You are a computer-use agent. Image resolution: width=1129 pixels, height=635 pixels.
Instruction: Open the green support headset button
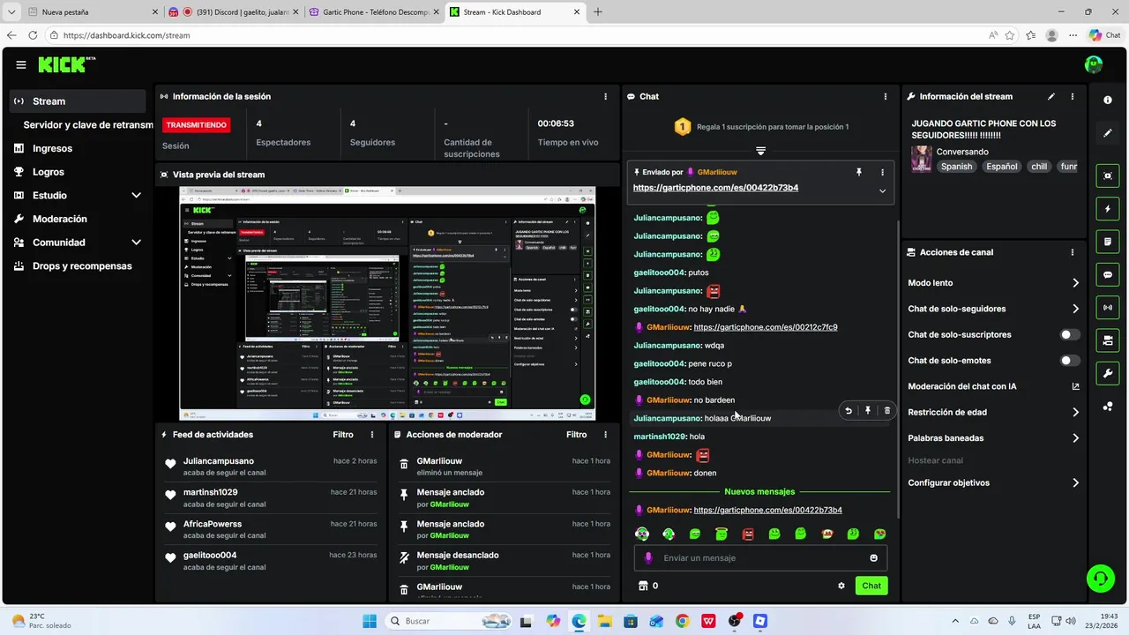click(1100, 579)
